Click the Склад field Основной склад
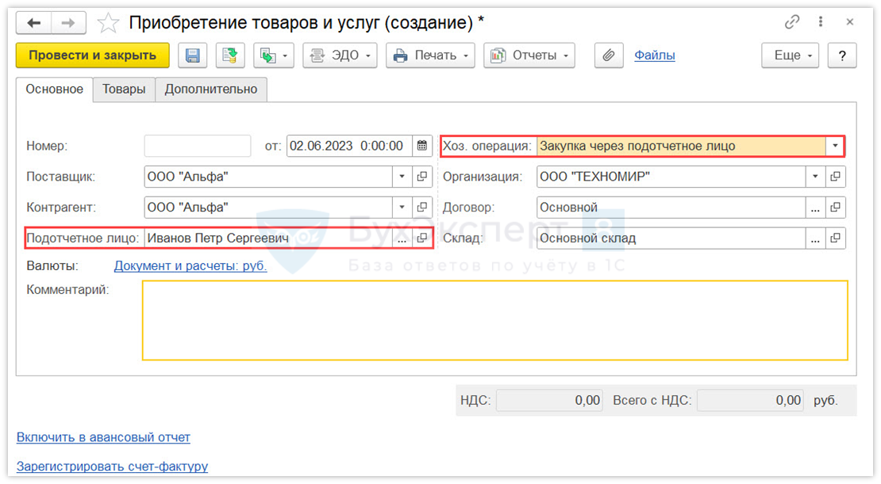The width and height of the screenshot is (881, 484). pos(671,238)
